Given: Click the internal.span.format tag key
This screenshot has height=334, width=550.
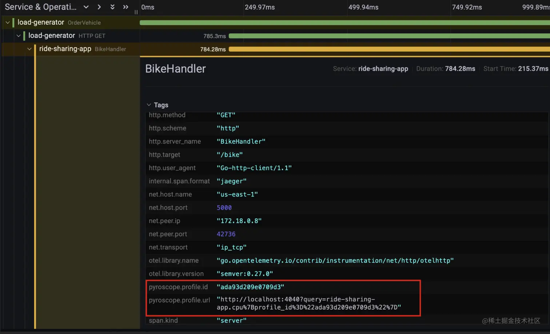Looking at the screenshot, I should pos(179,181).
